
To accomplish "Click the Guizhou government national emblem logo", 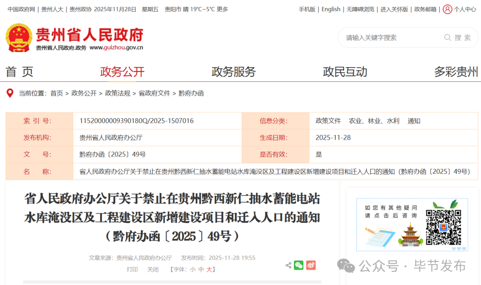I will 19,38.
